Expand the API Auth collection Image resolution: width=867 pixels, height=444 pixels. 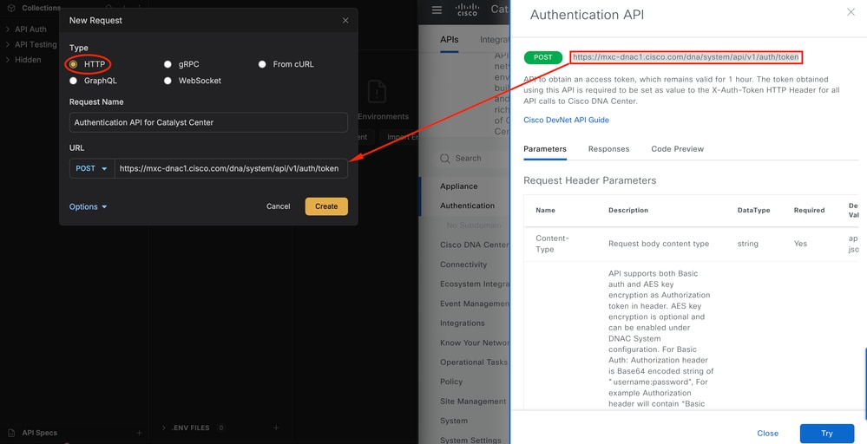point(7,29)
